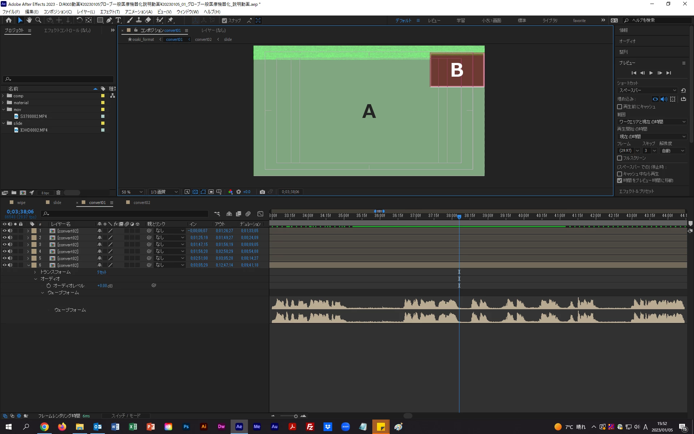
Task: Open the エフェクト(T) menu
Action: 110,12
